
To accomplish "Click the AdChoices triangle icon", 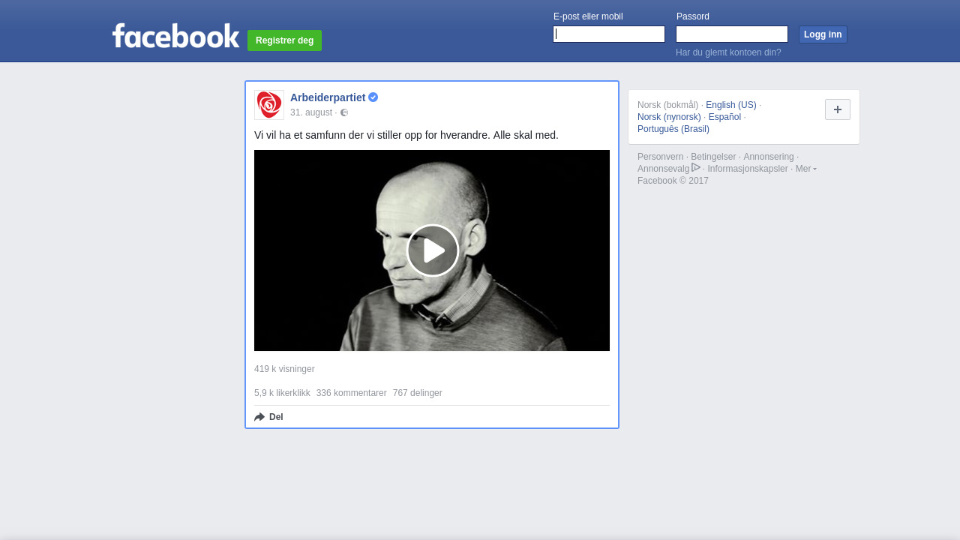I will (696, 167).
